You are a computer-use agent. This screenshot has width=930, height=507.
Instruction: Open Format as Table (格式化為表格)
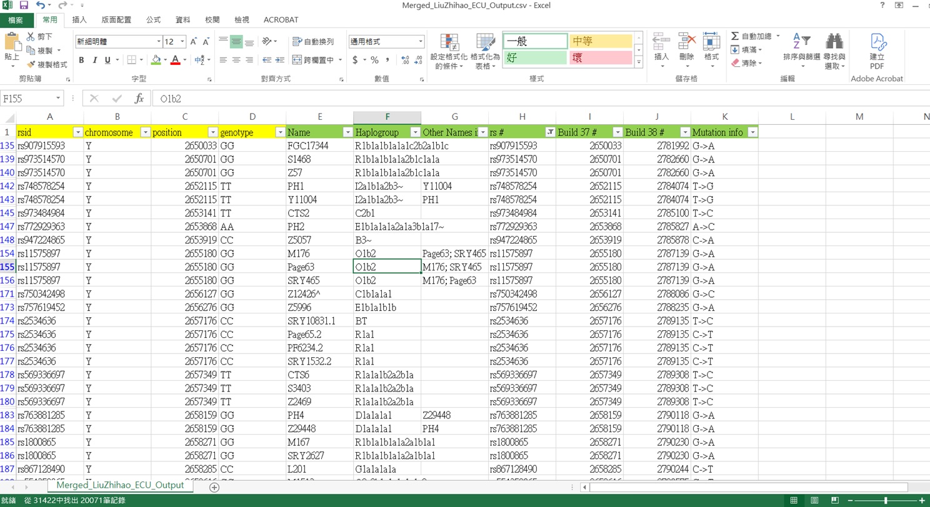point(485,52)
